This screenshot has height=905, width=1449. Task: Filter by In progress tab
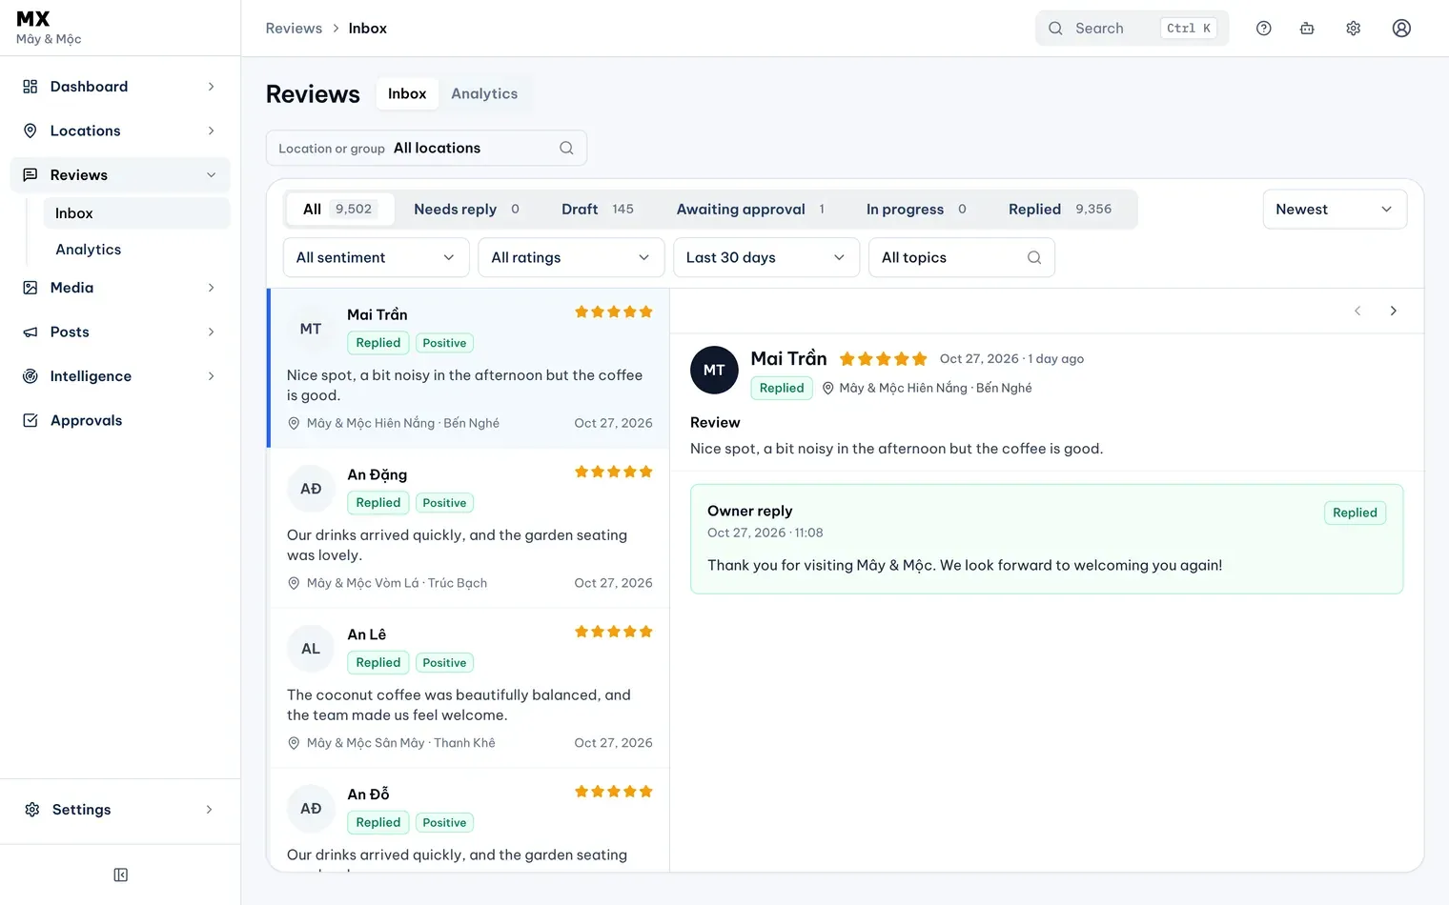pyautogui.click(x=916, y=209)
